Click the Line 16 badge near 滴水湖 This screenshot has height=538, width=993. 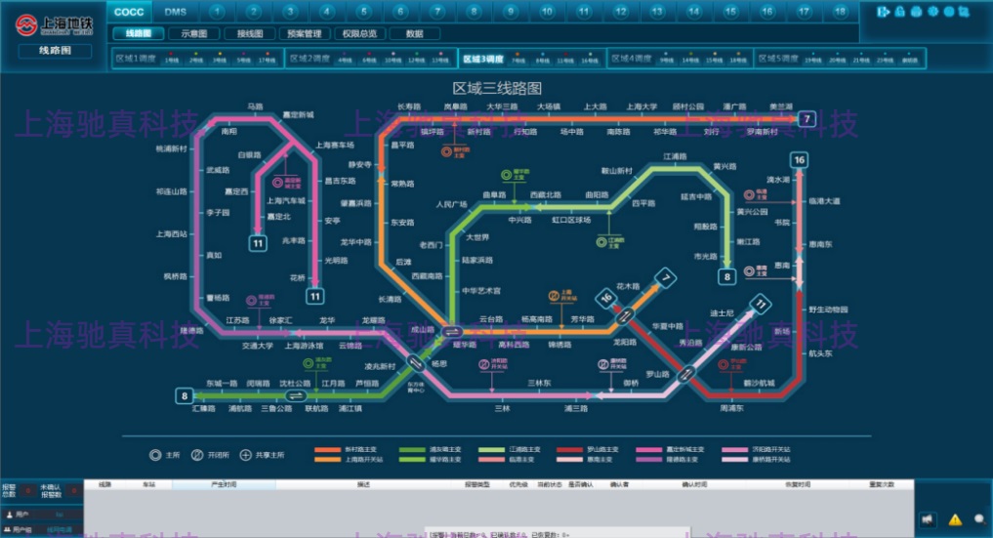point(800,160)
